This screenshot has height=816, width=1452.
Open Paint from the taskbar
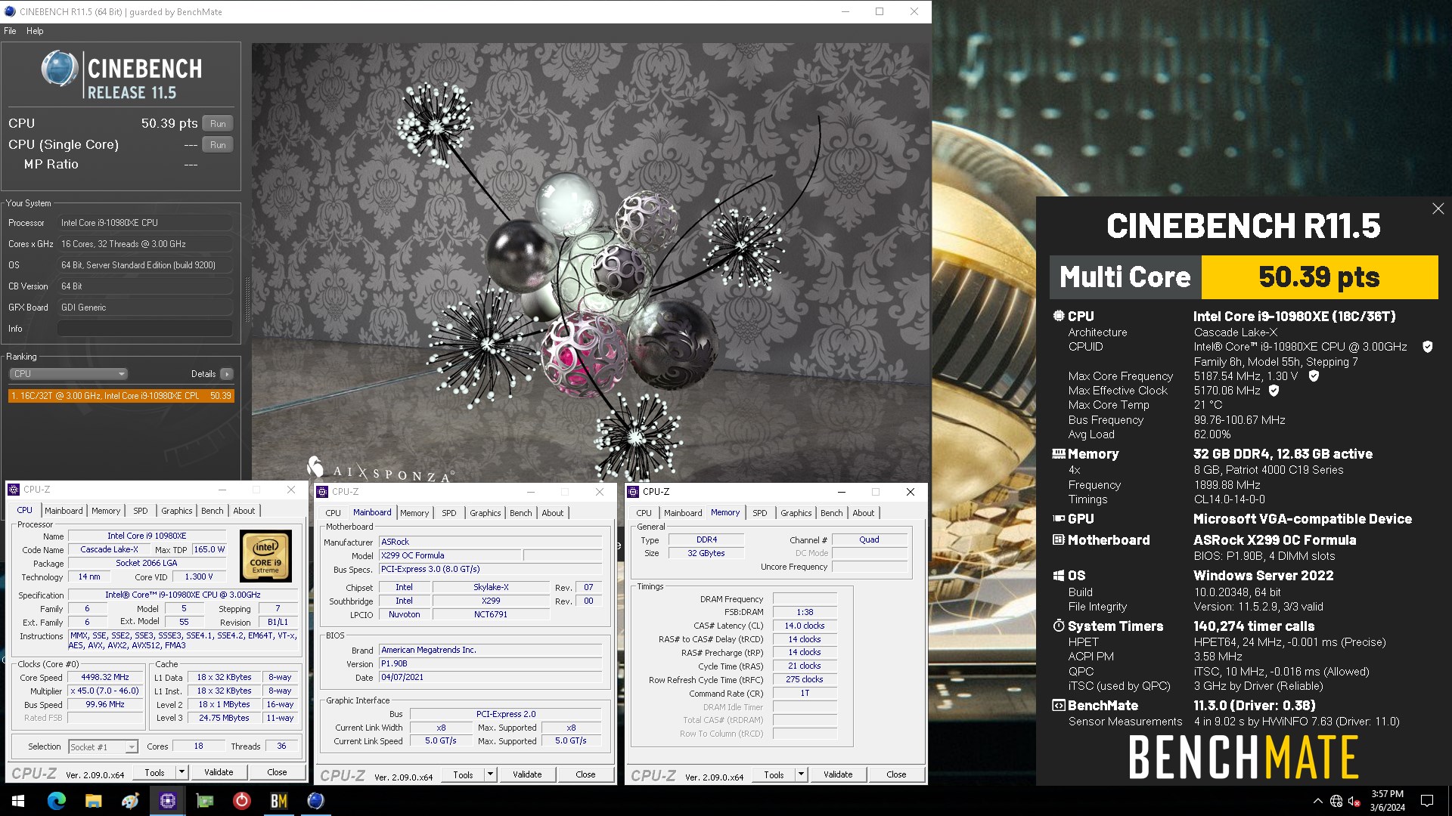130,801
